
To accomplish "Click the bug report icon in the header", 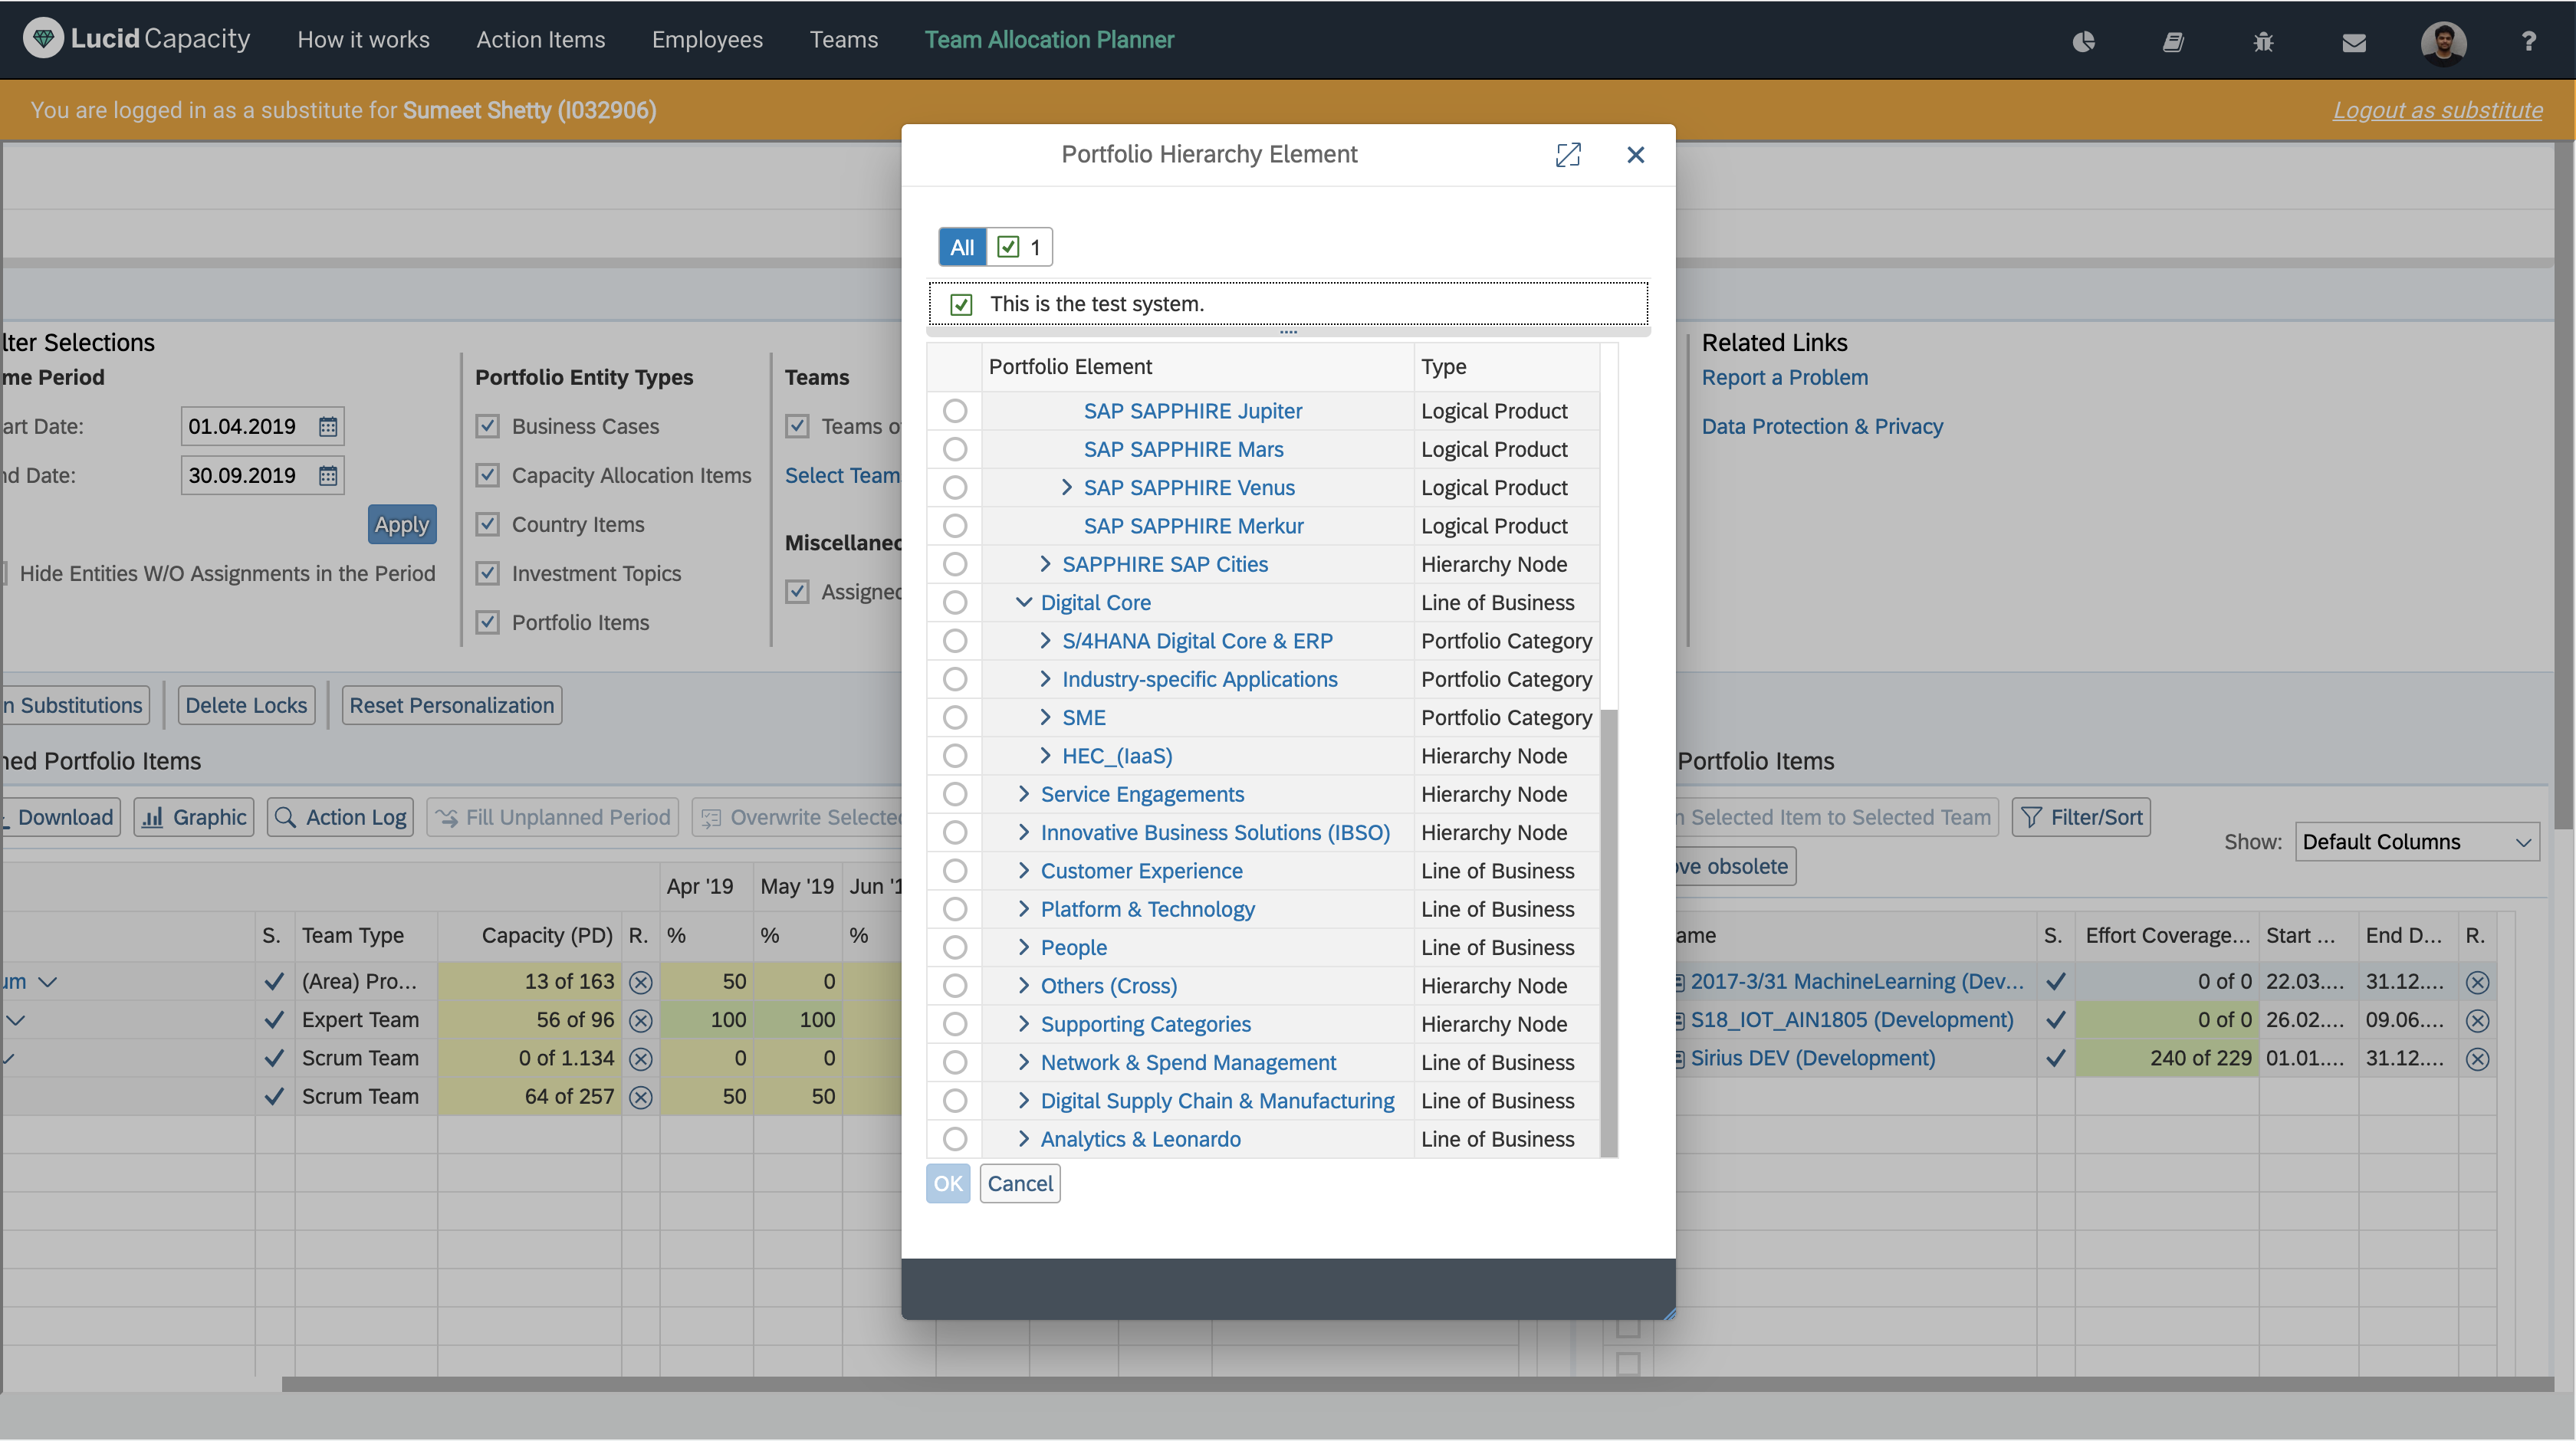I will pyautogui.click(x=2263, y=41).
